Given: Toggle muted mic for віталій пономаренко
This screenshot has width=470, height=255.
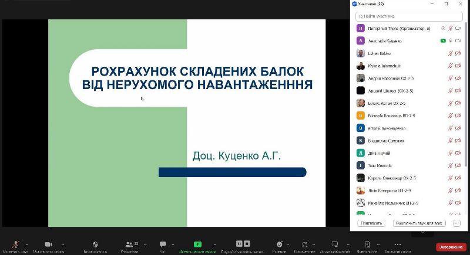Looking at the screenshot, I should coord(450,128).
